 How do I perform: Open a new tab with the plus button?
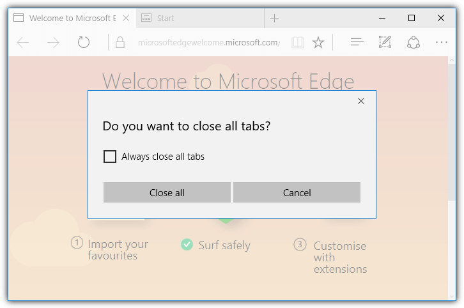(274, 19)
